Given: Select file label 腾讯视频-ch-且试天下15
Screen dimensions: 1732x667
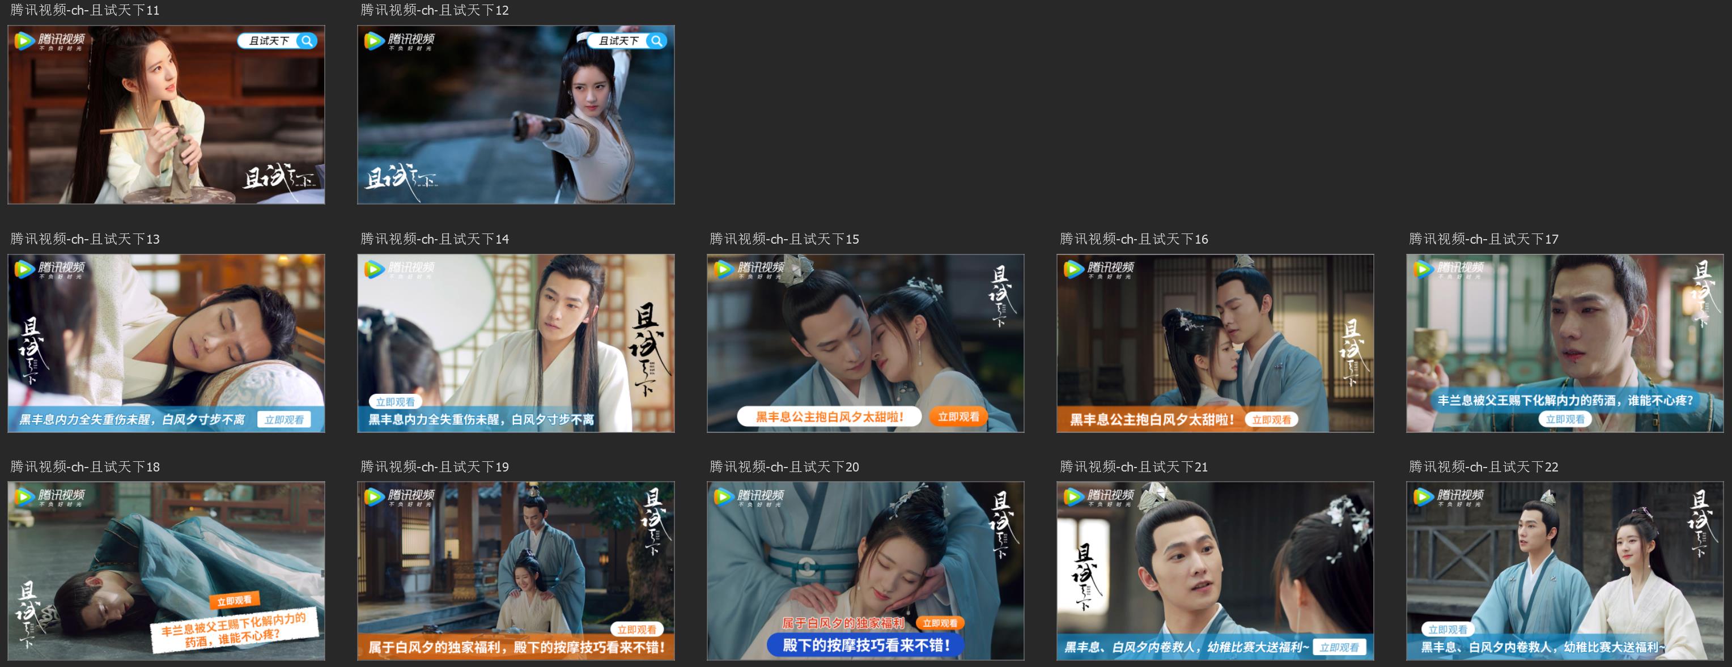Looking at the screenshot, I should [784, 239].
